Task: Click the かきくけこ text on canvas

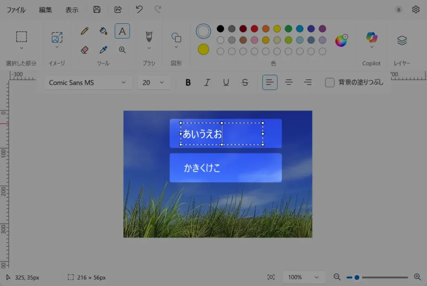Action: (x=202, y=168)
